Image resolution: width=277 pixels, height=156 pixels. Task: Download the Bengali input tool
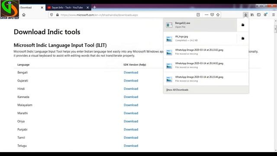pos(131,72)
